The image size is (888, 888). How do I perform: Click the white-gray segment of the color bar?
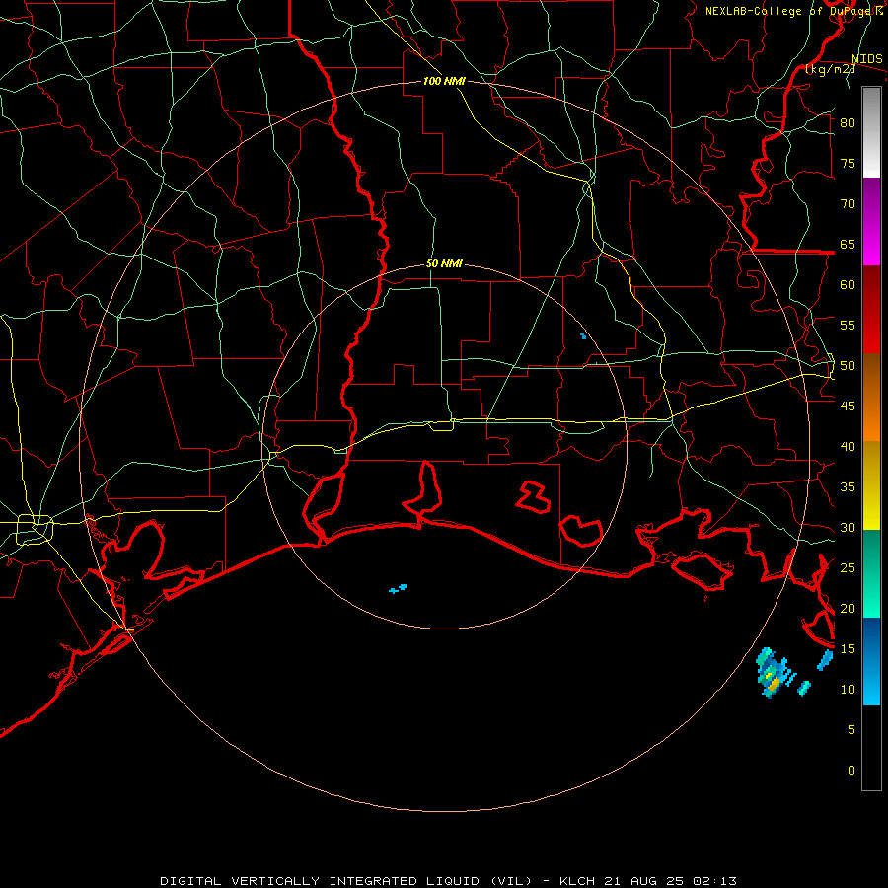coord(871,132)
